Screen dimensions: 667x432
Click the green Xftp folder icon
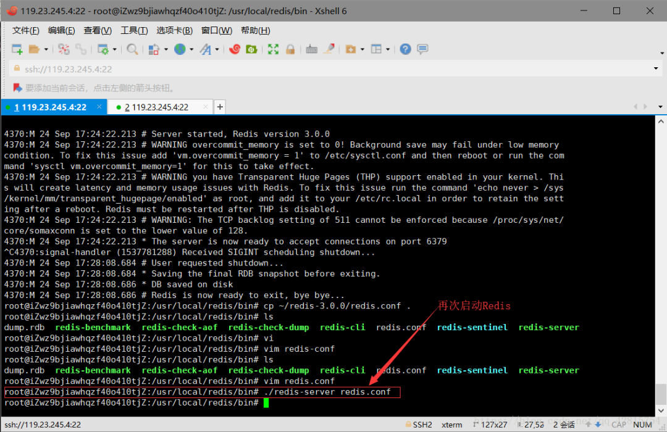[x=251, y=49]
